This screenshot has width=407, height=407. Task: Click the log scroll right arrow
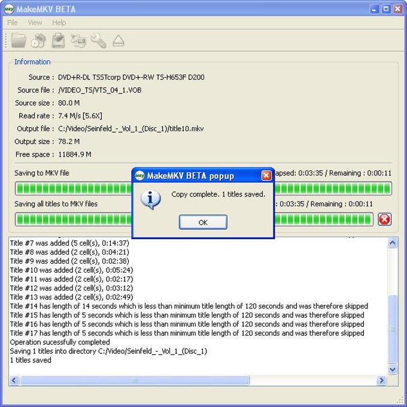click(x=381, y=381)
